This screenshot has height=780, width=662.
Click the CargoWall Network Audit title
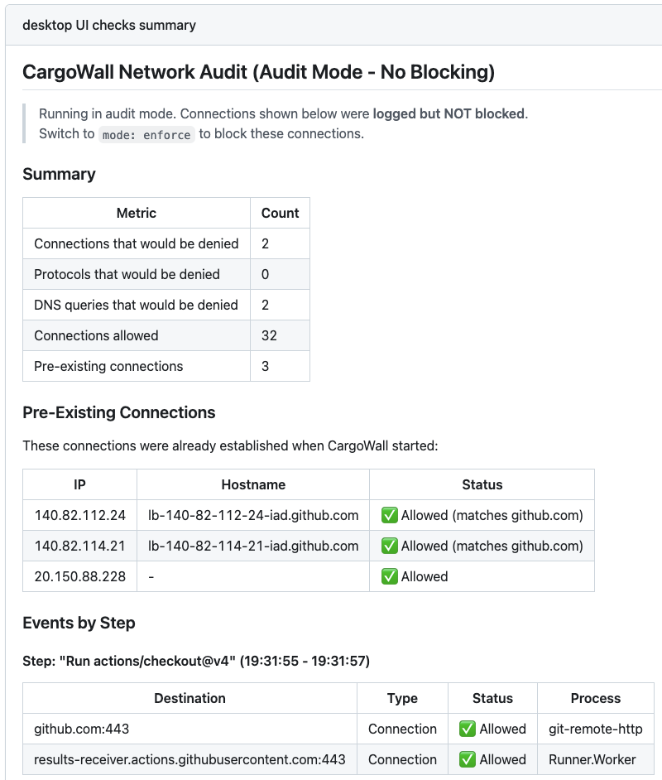[x=258, y=72]
